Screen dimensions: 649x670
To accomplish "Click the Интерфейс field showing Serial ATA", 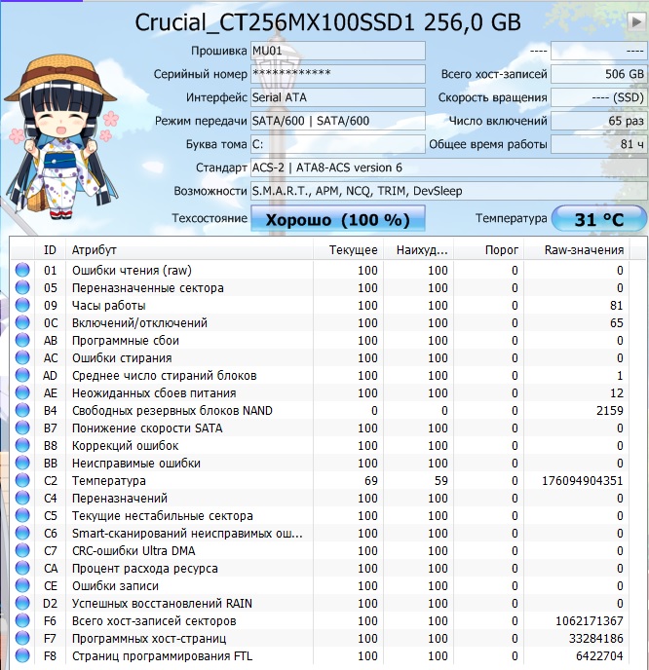I will click(x=338, y=97).
